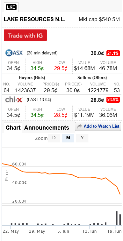The height and width of the screenshot is (241, 123).
Task: Click the tallest volume bar near 19. Jun
Action: 117,218
